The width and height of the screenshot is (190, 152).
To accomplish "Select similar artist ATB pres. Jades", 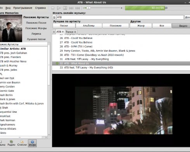I will [9, 70].
